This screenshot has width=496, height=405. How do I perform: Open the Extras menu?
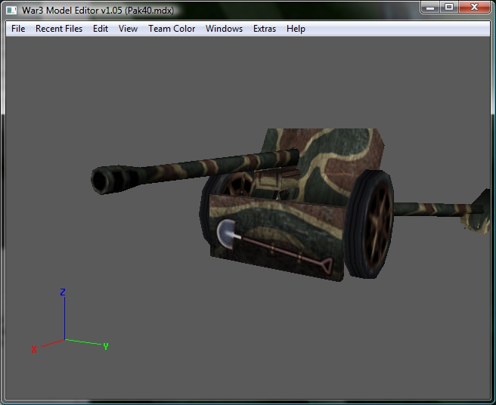(x=265, y=29)
